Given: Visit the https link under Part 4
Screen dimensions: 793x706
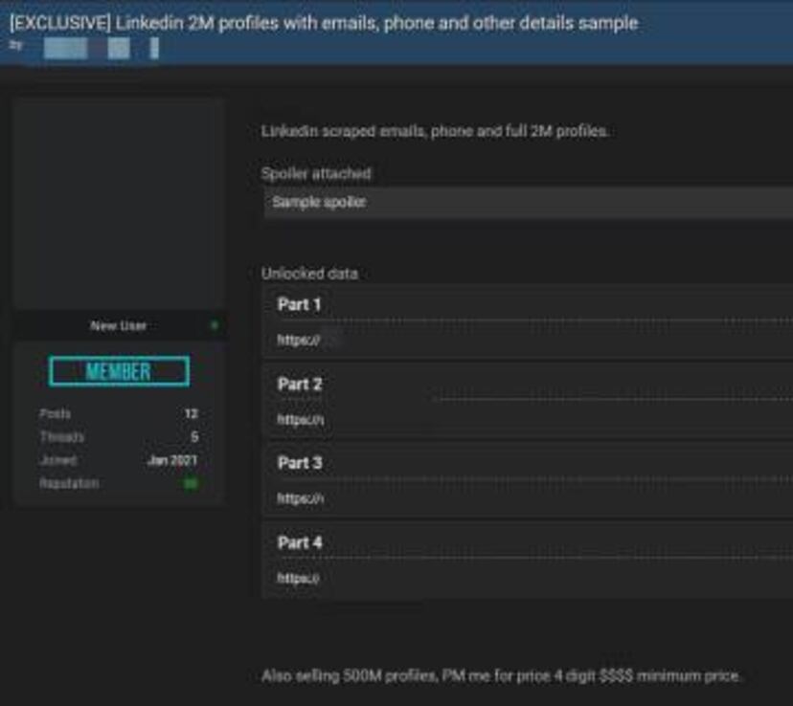Looking at the screenshot, I should pos(299,578).
